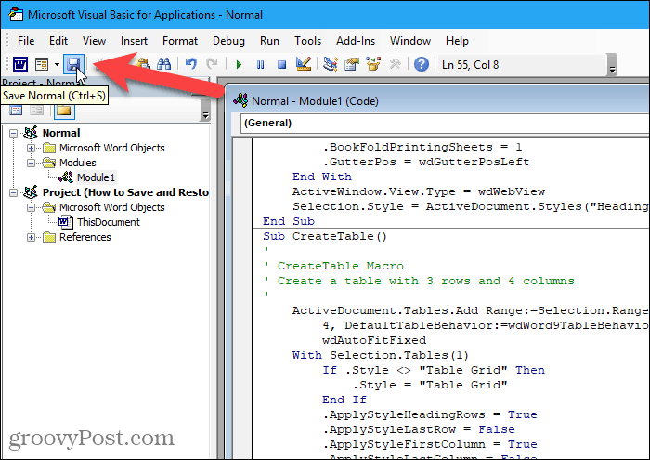Image resolution: width=650 pixels, height=460 pixels.
Task: Click the Reset stop icon
Action: (282, 65)
